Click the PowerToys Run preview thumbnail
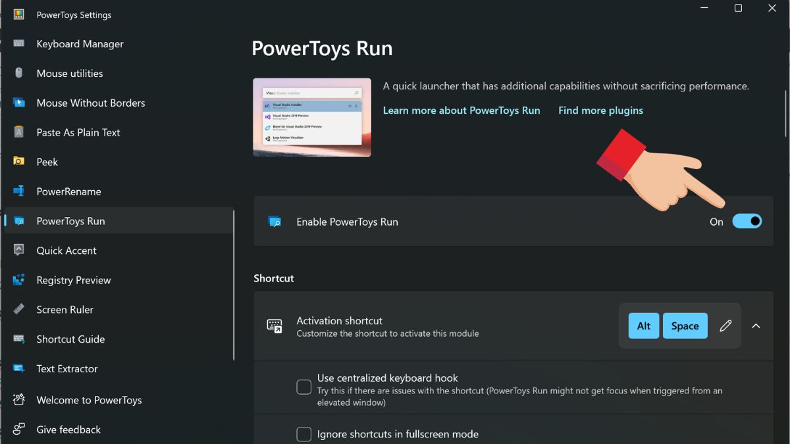Screen dimensions: 790x444 [311, 117]
